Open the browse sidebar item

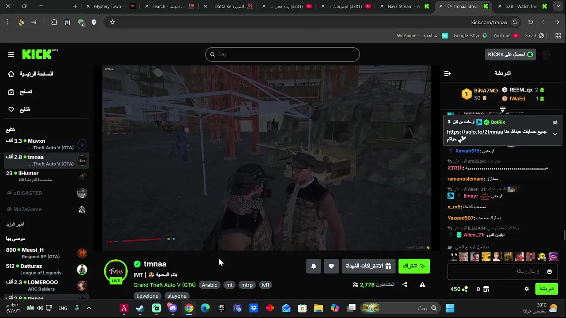(x=20, y=92)
